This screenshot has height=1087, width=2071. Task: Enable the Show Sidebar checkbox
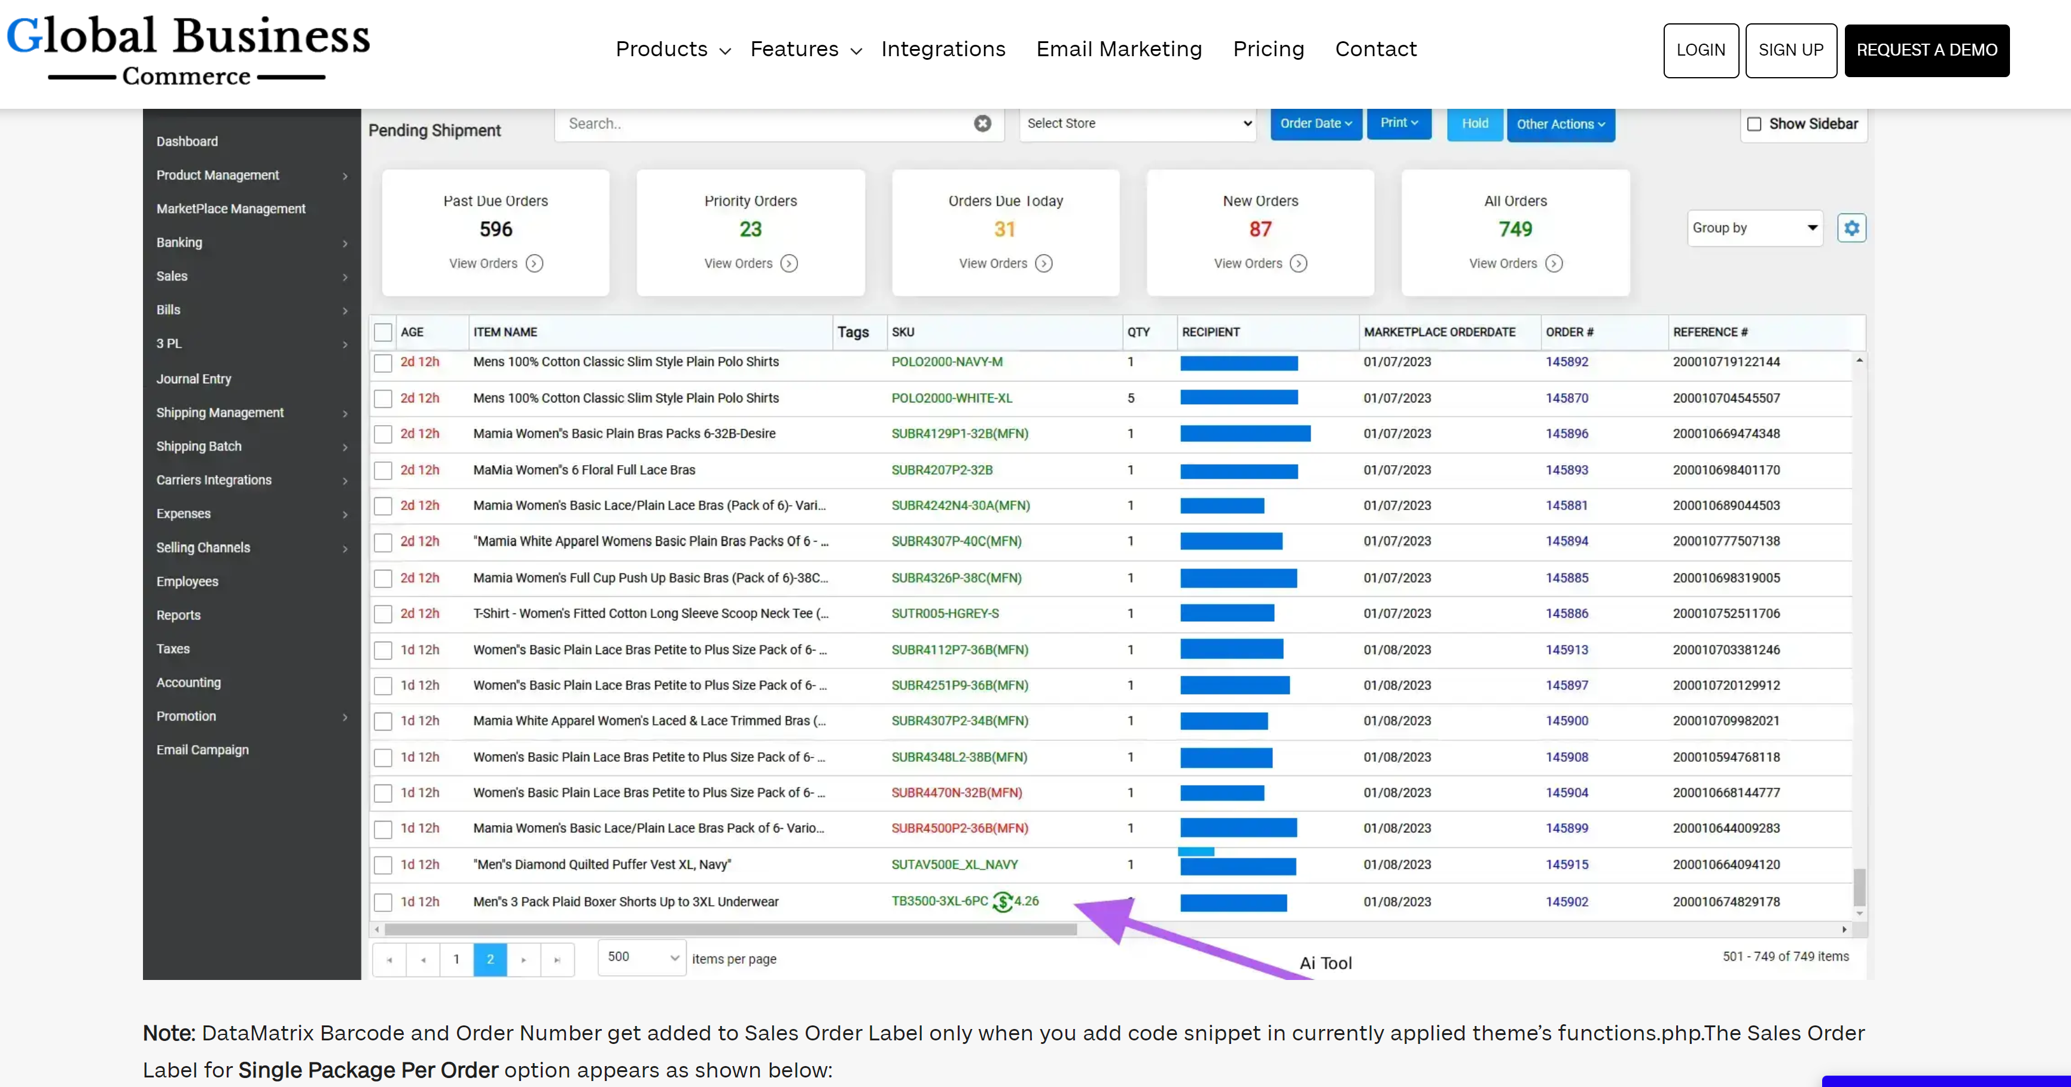click(x=1754, y=124)
